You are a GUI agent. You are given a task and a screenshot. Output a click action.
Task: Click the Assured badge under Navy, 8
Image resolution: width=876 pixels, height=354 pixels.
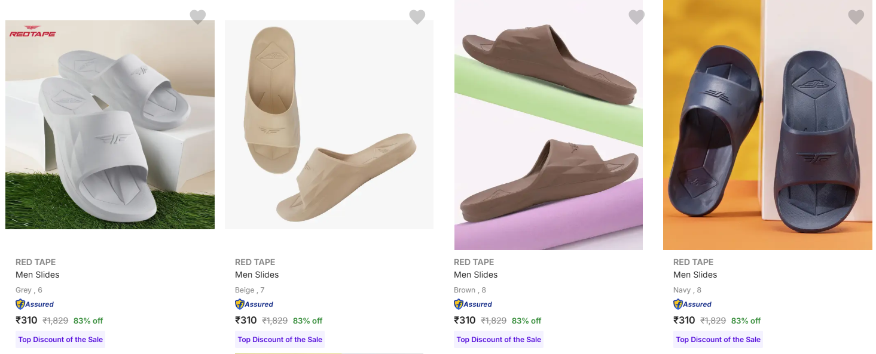click(692, 304)
